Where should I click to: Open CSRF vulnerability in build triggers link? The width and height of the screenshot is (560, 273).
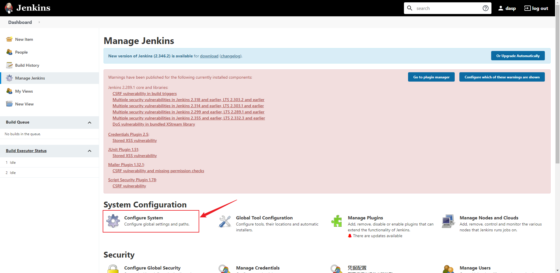145,94
